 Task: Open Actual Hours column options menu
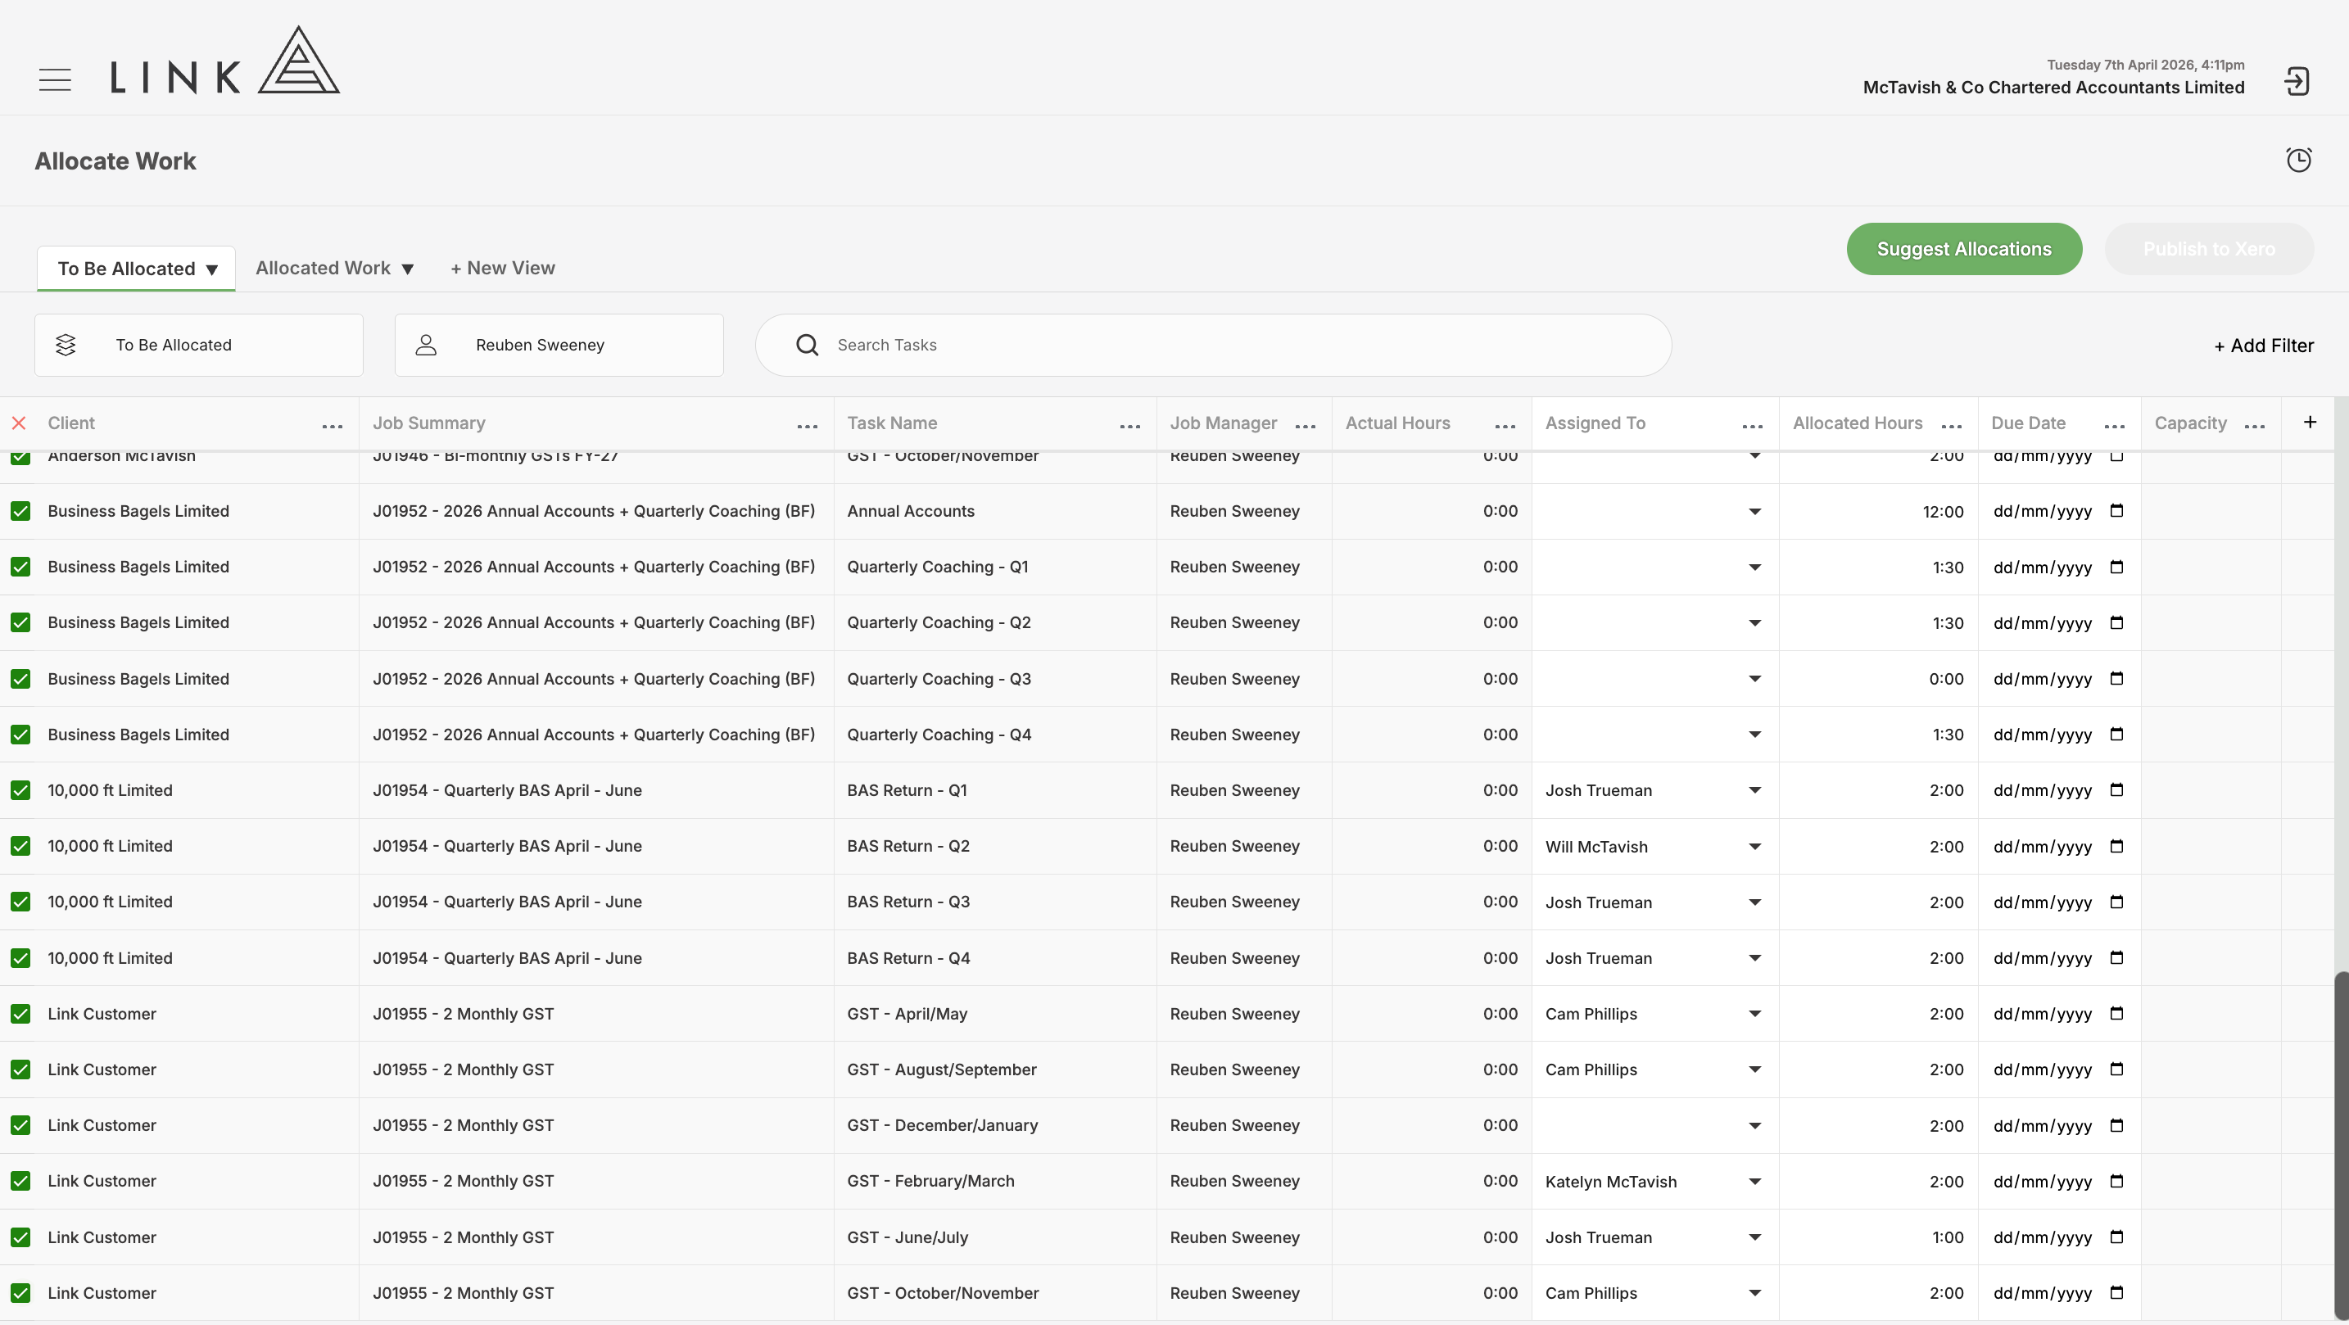point(1505,426)
